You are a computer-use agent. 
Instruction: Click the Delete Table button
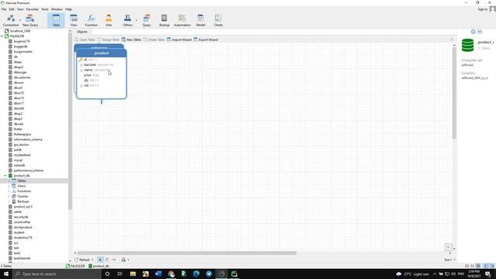(154, 40)
